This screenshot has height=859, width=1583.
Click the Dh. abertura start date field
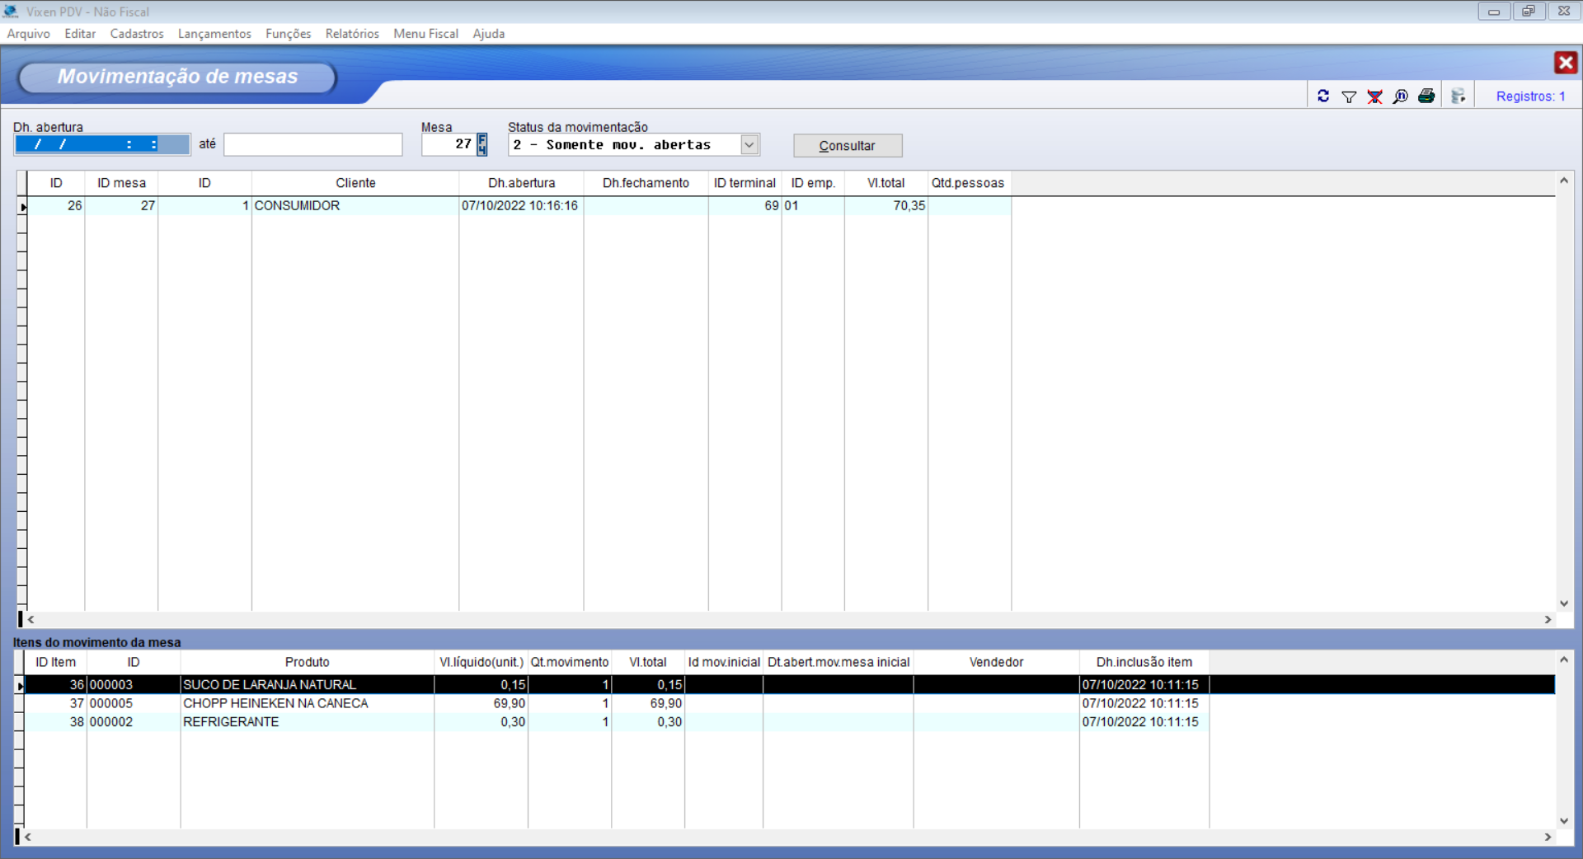pos(101,145)
